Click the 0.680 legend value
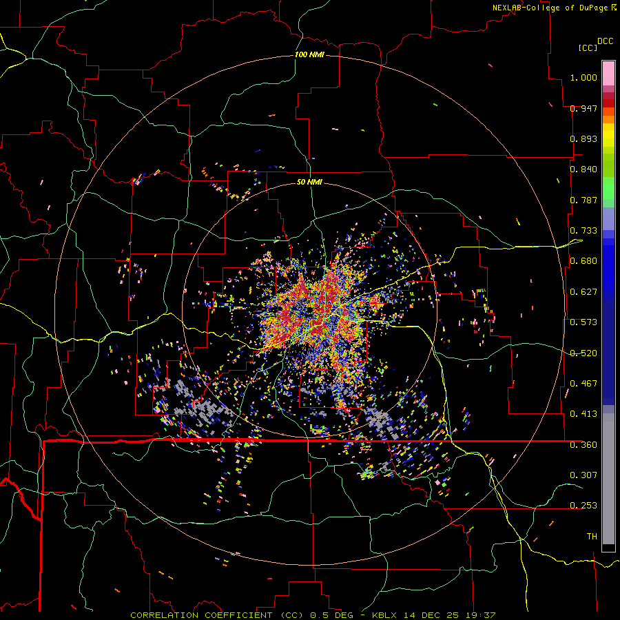 583,261
